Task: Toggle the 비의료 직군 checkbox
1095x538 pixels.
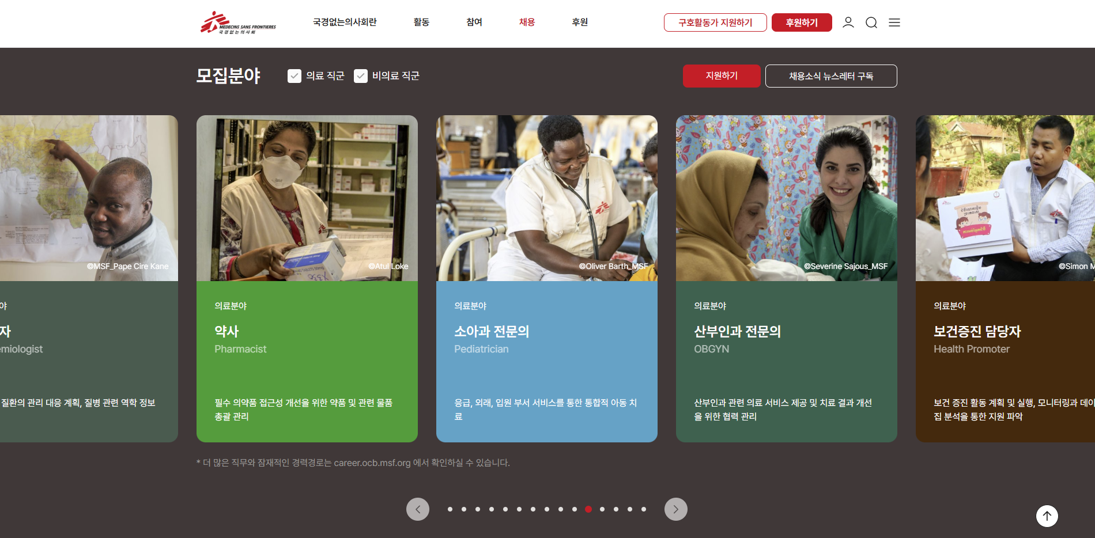Action: click(361, 76)
